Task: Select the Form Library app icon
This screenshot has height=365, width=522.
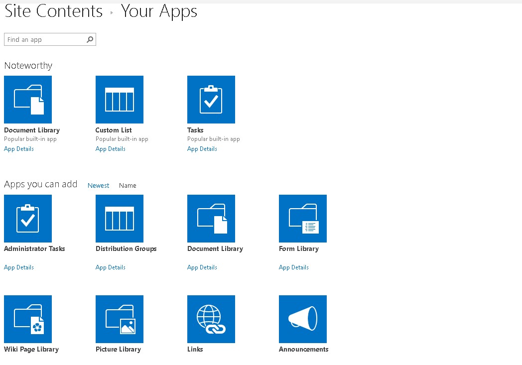Action: click(x=303, y=219)
